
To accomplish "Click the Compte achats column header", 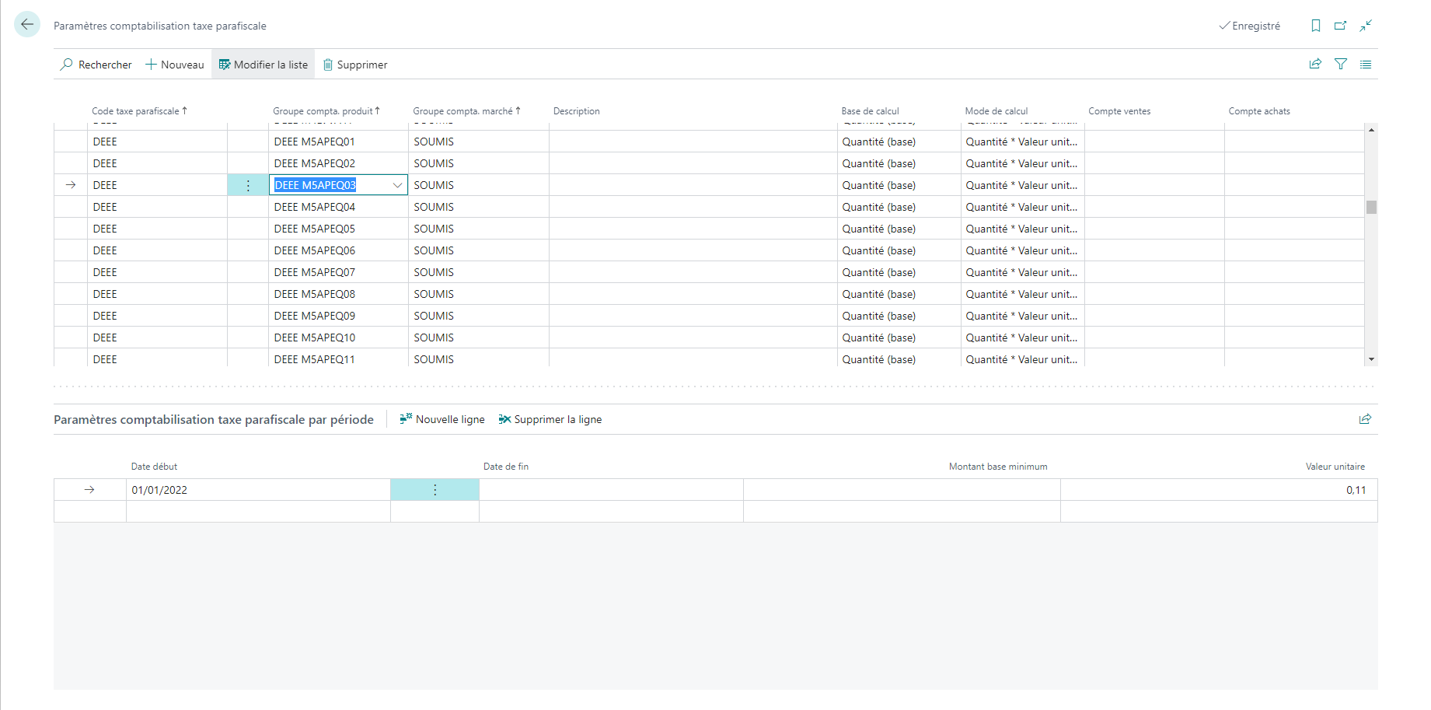I will [1259, 111].
